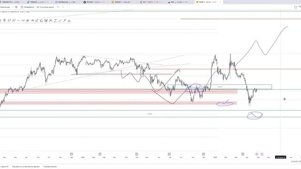Open Торговля на исторических данных tab
The width and height of the screenshot is (301, 169).
point(26,167)
